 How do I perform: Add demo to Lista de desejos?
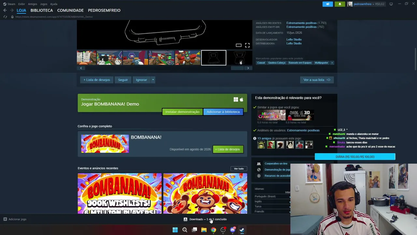(x=97, y=80)
